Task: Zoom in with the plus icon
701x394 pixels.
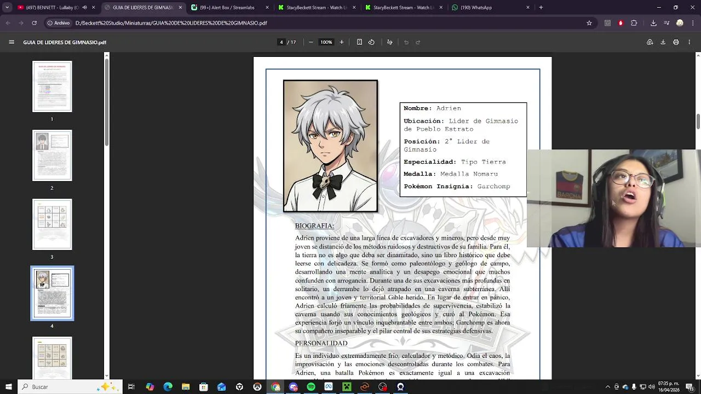Action: (342, 42)
